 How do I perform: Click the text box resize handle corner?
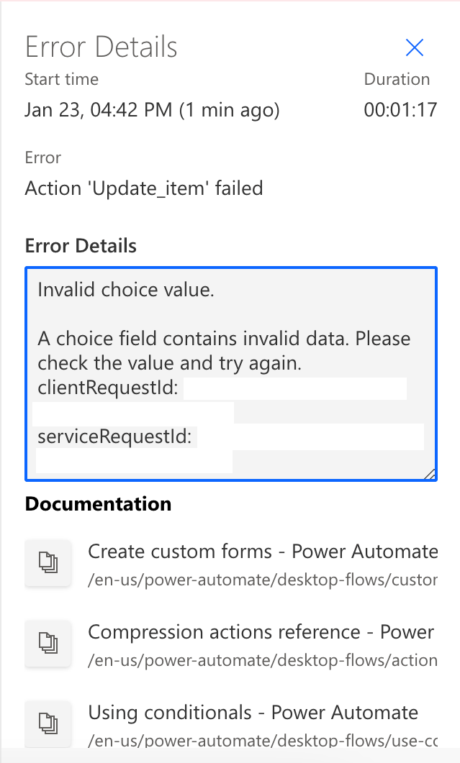(429, 474)
